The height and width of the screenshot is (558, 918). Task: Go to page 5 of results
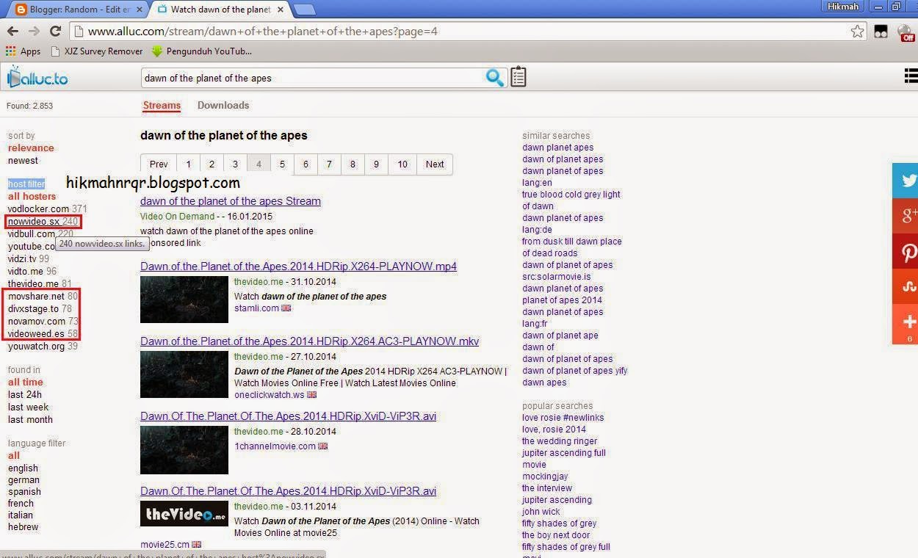[282, 164]
